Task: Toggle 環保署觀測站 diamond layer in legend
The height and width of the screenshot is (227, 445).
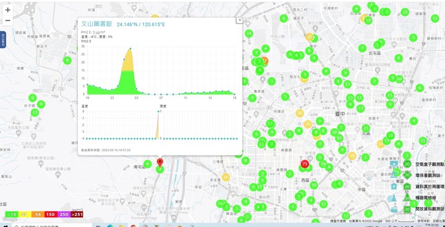Action: [407, 175]
